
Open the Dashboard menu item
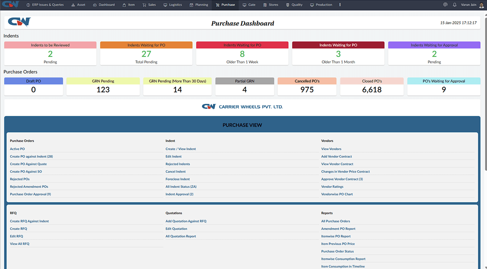[104, 5]
